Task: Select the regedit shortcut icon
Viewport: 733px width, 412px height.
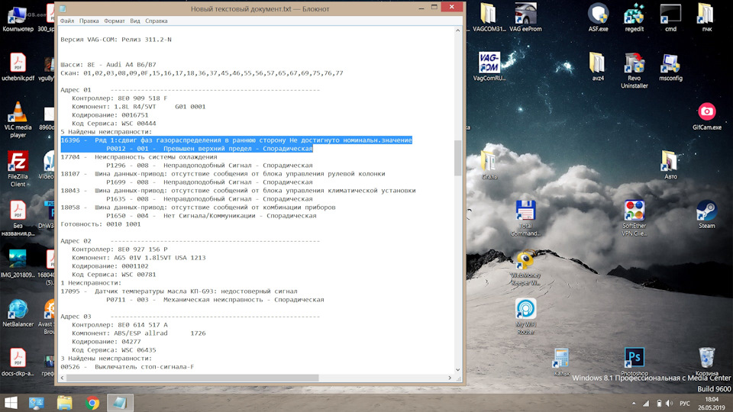Action: tap(635, 18)
